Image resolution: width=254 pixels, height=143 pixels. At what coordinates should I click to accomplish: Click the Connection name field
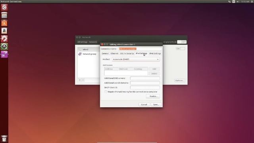click(x=140, y=49)
